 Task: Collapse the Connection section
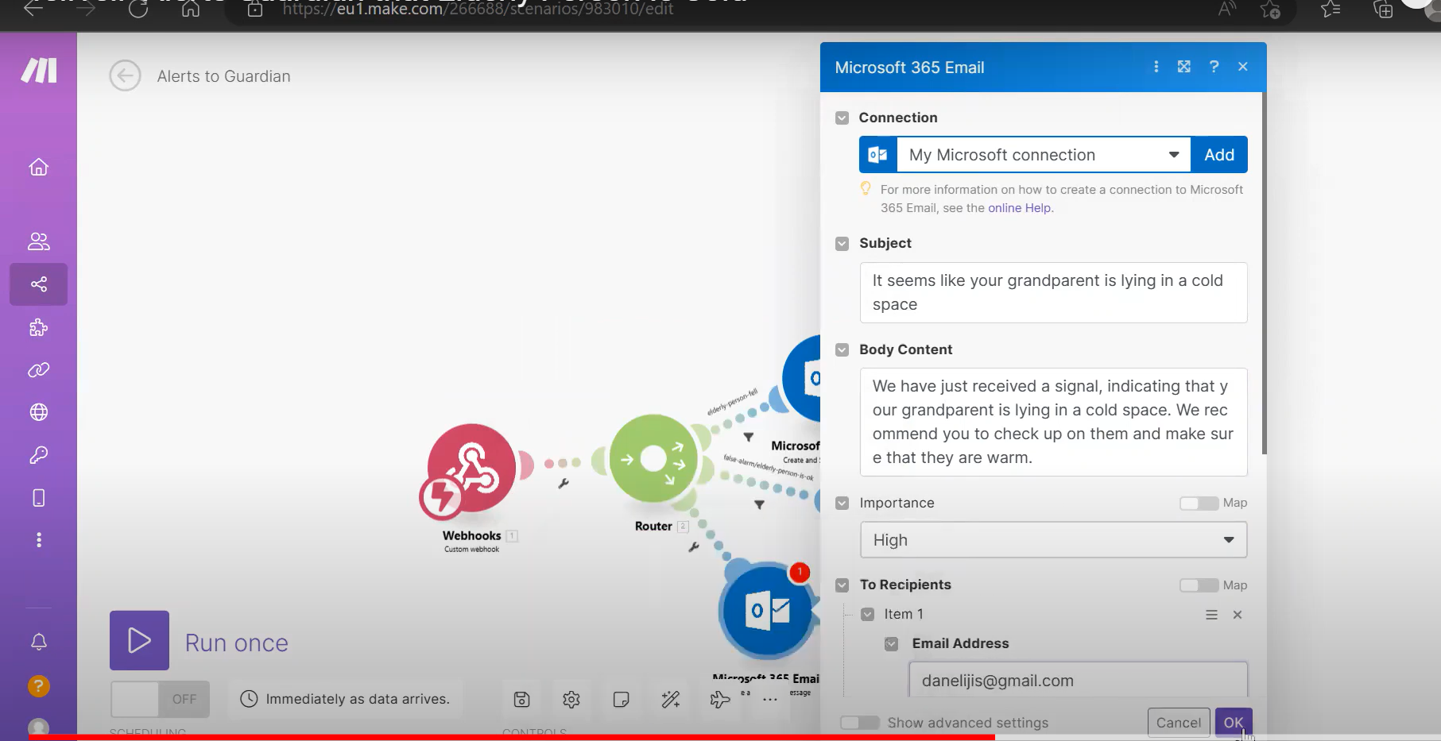(843, 118)
